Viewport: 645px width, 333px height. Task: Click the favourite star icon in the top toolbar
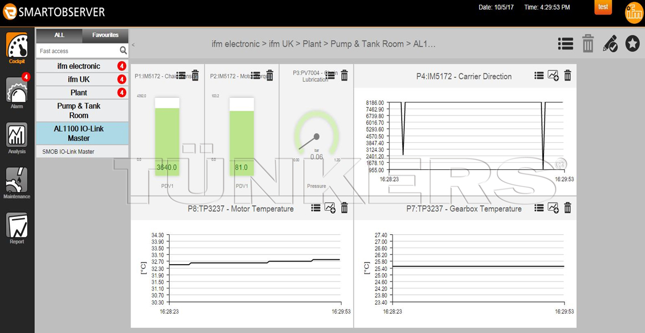(x=633, y=44)
